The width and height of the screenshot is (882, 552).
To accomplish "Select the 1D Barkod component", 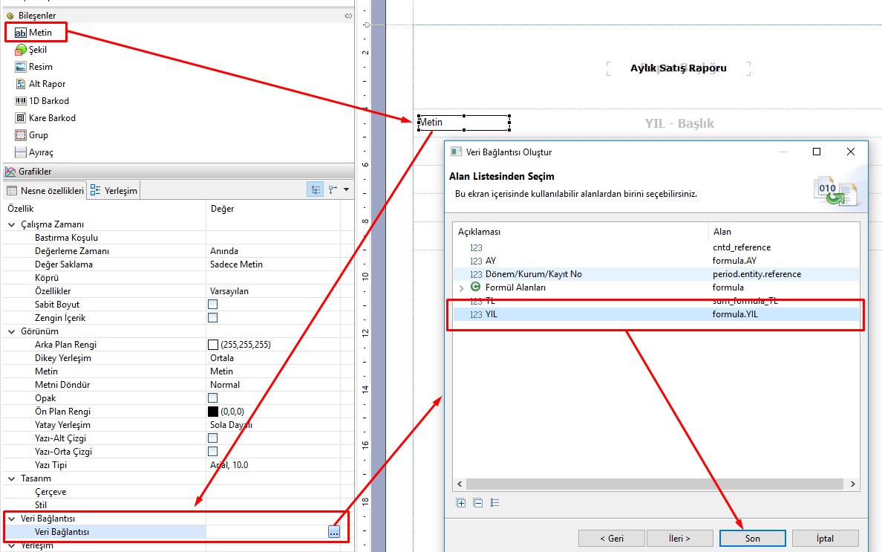I will click(48, 101).
